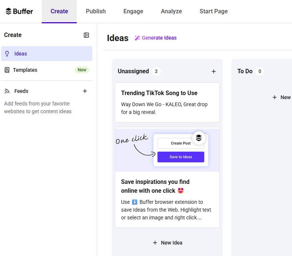Click New button in To Do column
This screenshot has width=292, height=256.
[281, 97]
